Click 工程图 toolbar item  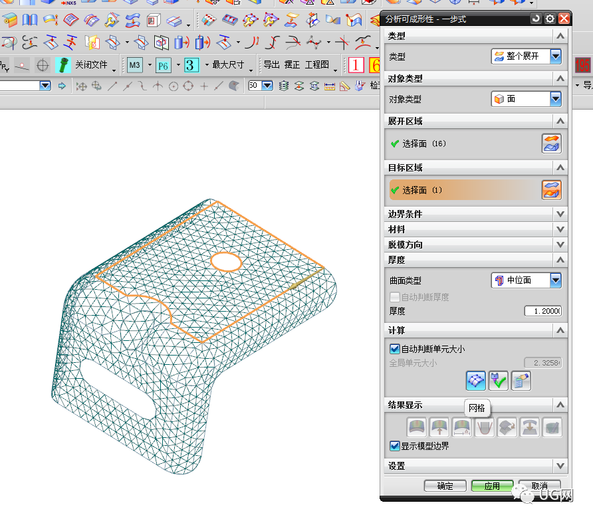317,64
